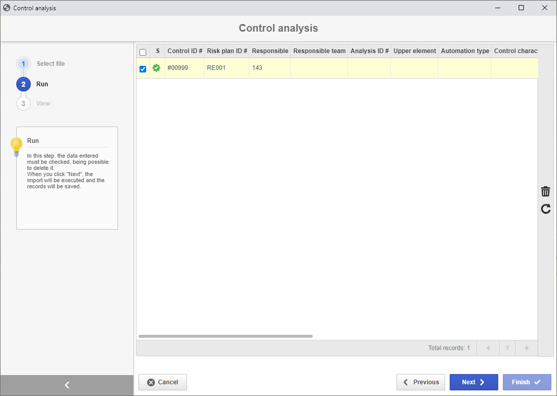This screenshot has height=396, width=557.
Task: Click the Cancel button
Action: 163,382
